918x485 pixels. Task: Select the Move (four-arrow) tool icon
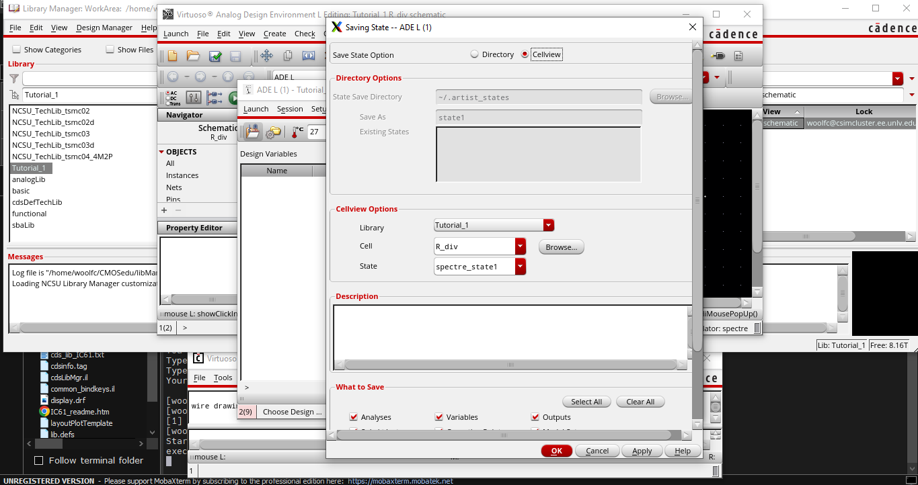click(266, 56)
